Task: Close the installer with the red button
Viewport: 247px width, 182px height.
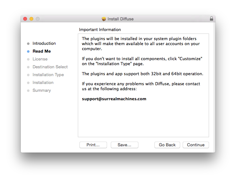Action: 25,19
